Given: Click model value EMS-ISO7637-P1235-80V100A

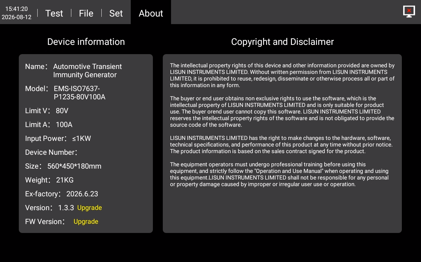Looking at the screenshot, I should [80, 93].
